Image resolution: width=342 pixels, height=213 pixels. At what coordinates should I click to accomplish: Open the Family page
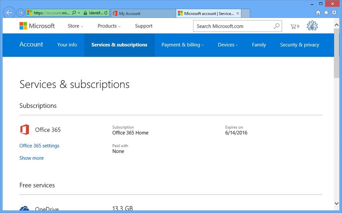pos(259,45)
